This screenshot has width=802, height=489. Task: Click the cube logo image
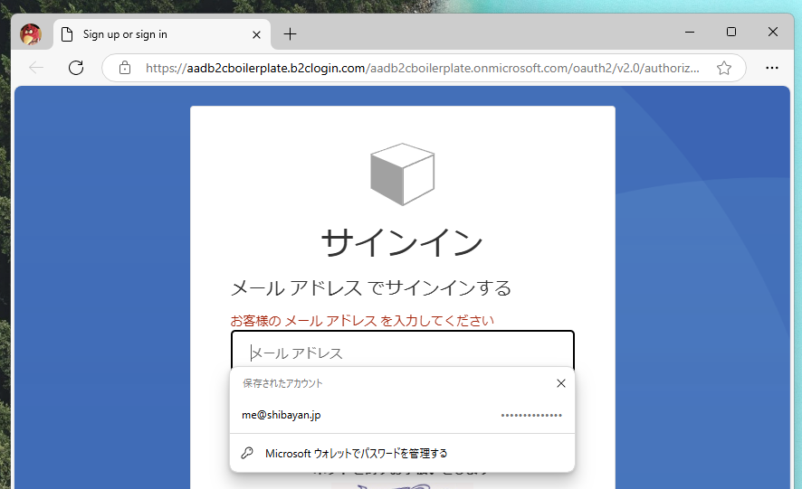pos(403,174)
